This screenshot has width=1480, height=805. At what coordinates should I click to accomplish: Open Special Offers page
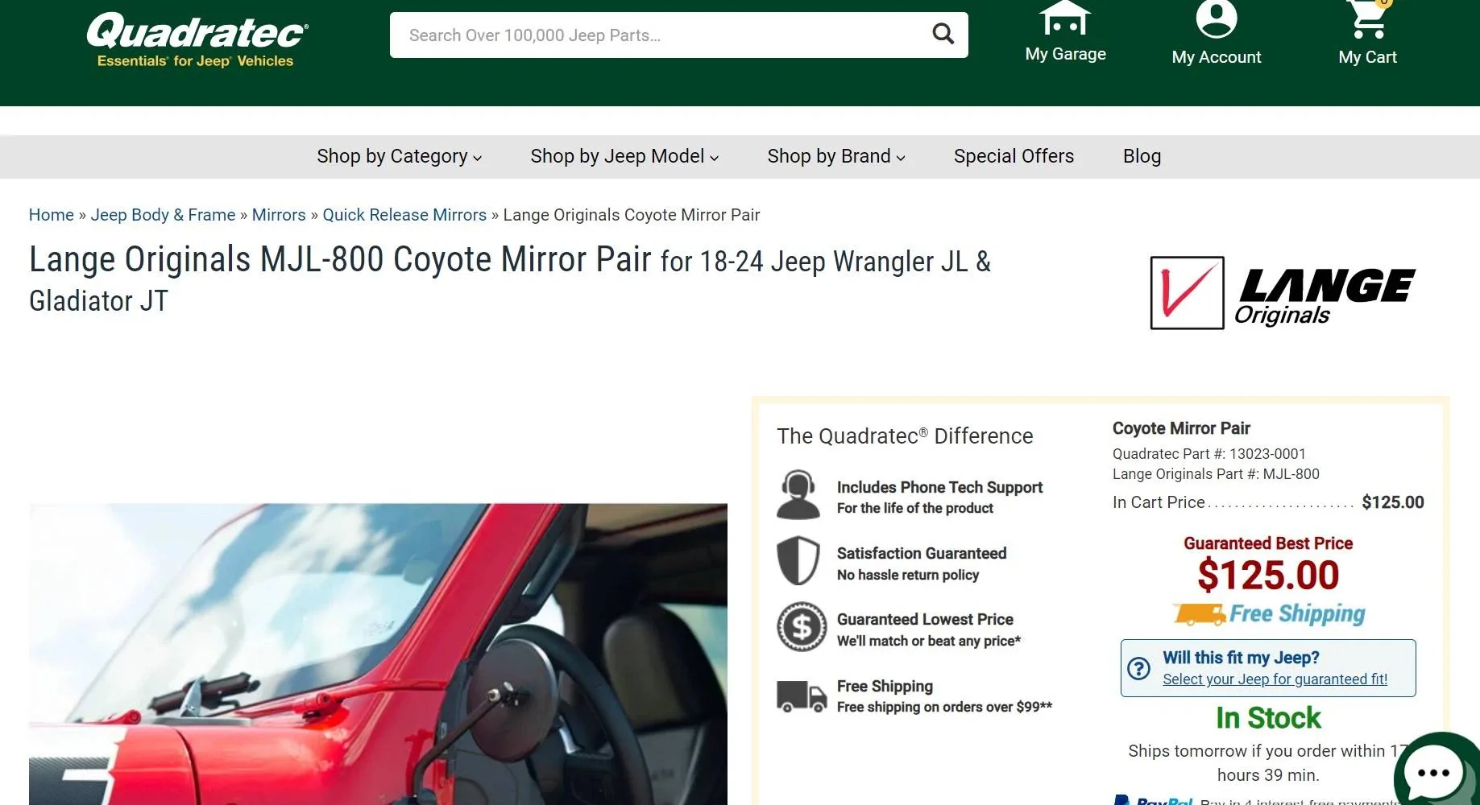point(1014,156)
